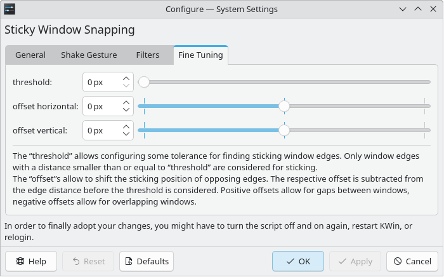Click the Cancel button
The image size is (444, 277).
click(412, 261)
